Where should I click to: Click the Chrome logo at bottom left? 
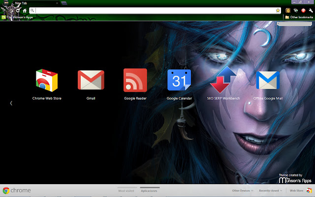[17, 191]
